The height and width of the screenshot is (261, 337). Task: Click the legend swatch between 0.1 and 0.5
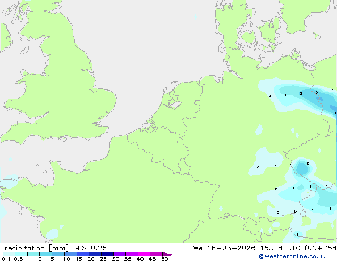coord(9,254)
